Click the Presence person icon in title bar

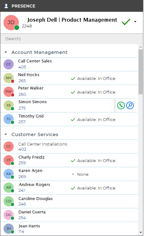[x=6, y=6]
